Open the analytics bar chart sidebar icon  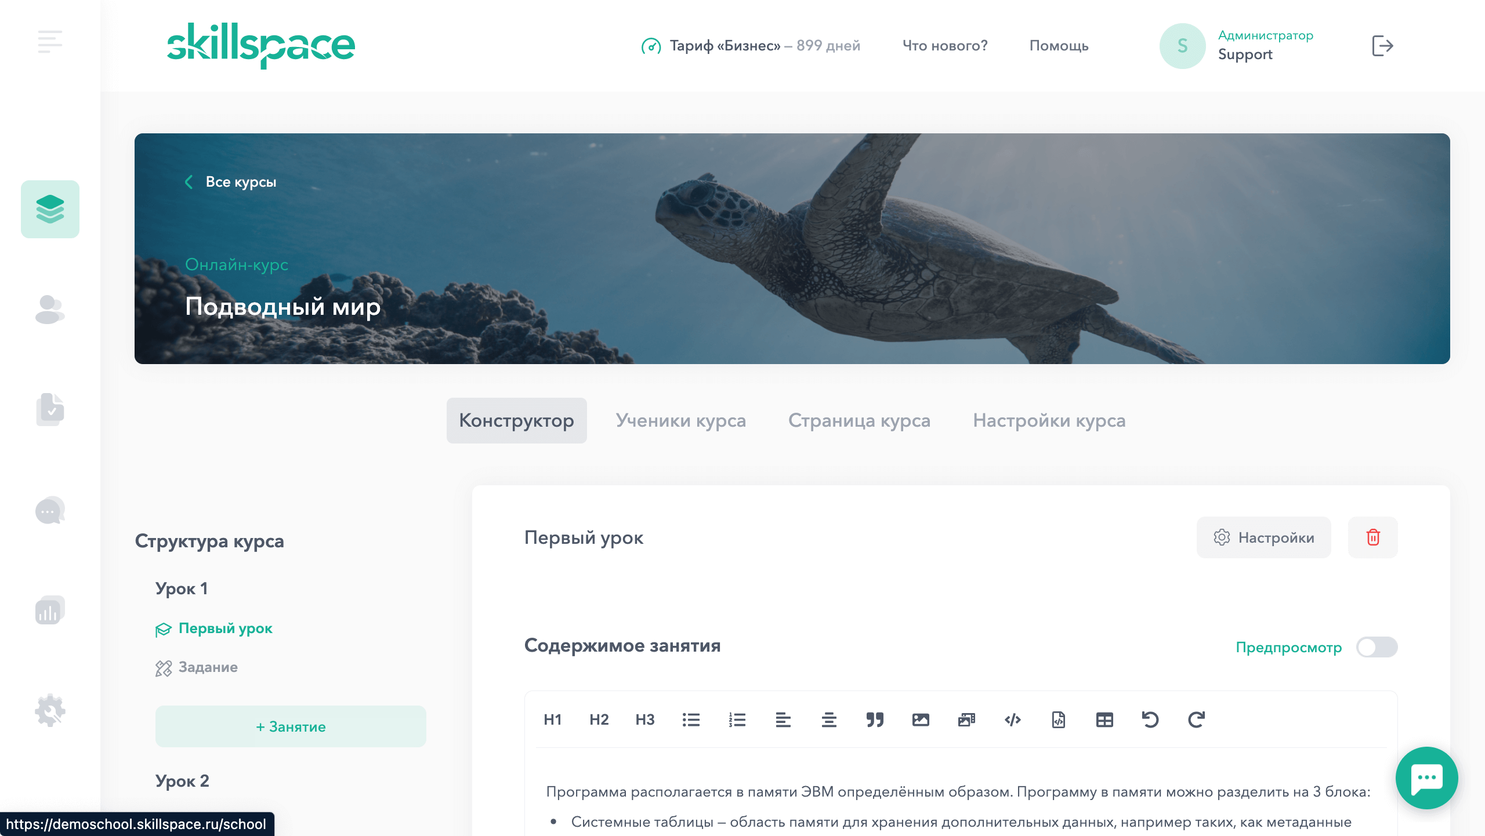tap(50, 610)
